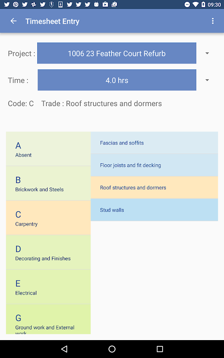Select Floor joists and fit decking
The width and height of the screenshot is (224, 358).
click(x=154, y=165)
